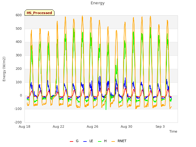Select the LE legend label

click(91, 141)
